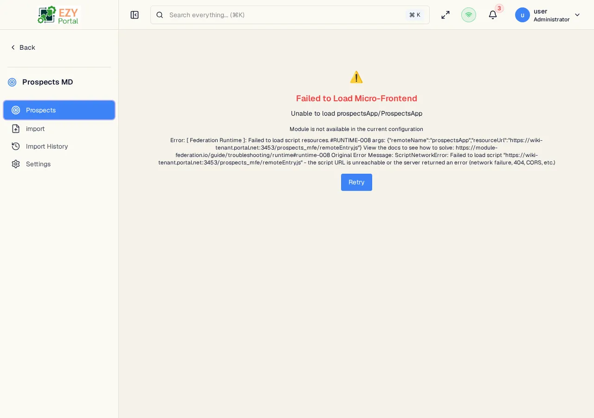Viewport: 594px width, 418px height.
Task: Open Settings in the sidebar
Action: click(x=59, y=164)
